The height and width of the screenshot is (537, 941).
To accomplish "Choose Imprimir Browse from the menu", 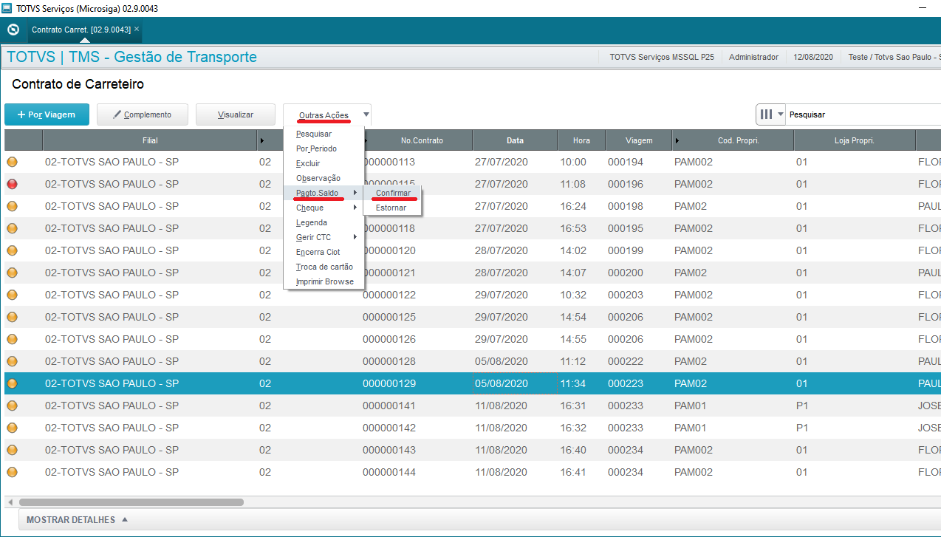I will click(324, 281).
